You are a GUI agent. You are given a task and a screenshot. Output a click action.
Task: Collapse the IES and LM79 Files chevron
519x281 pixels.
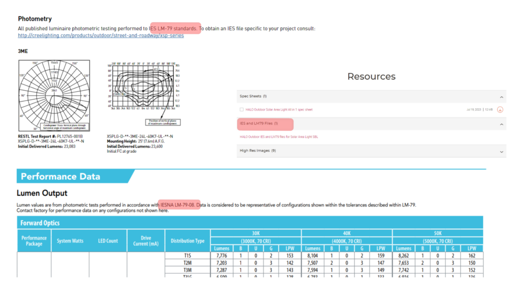pos(502,123)
